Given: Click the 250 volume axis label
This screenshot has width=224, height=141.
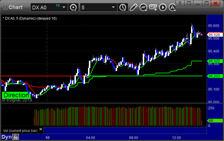Looking at the screenshot, I should point(211,108).
